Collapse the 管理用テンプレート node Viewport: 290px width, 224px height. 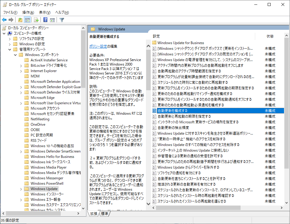(10, 49)
